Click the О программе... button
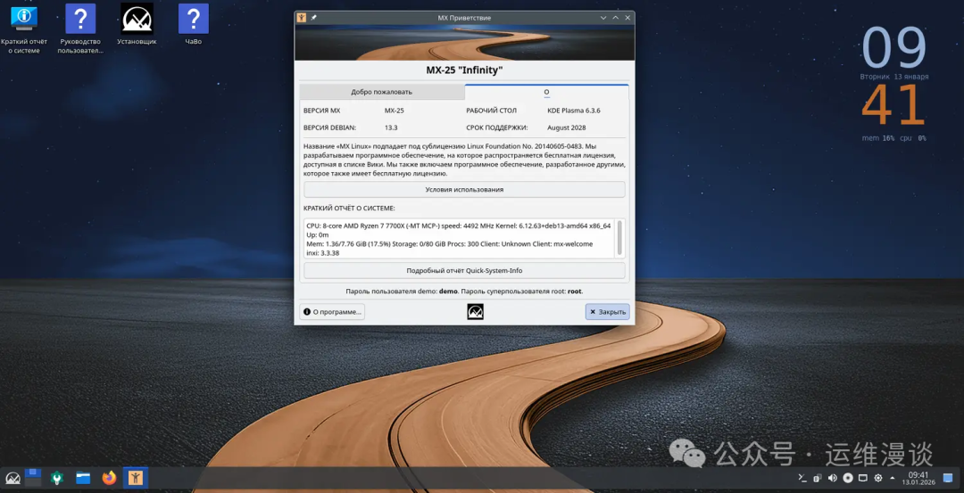The height and width of the screenshot is (493, 964). [332, 312]
